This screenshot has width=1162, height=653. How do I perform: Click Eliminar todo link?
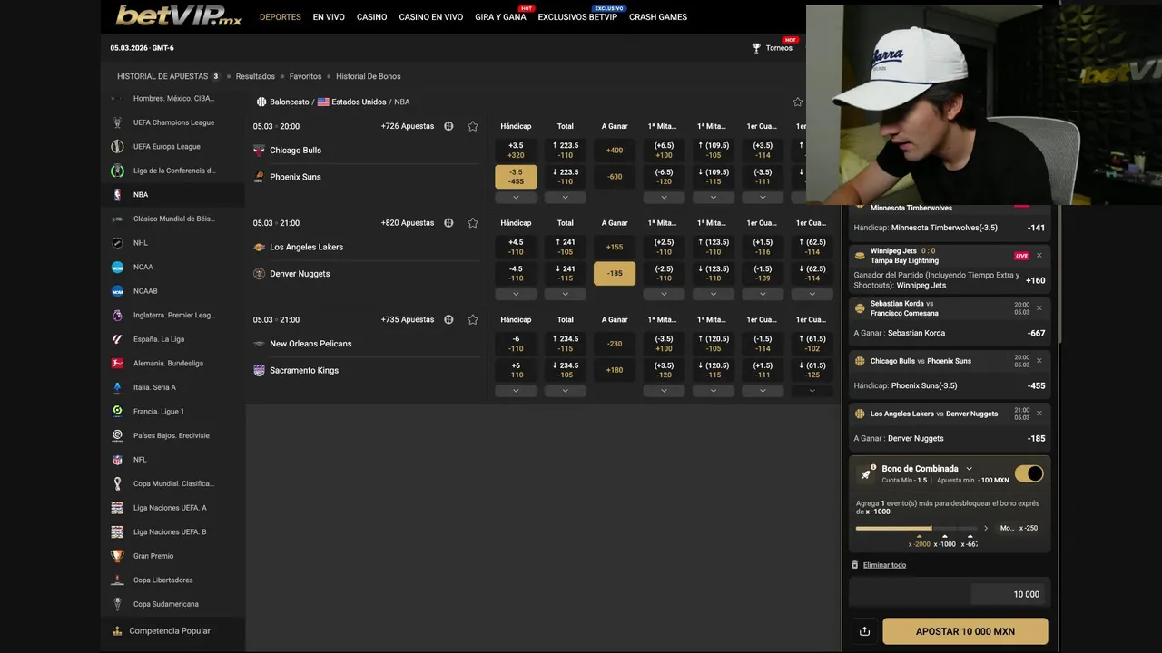[x=884, y=565]
